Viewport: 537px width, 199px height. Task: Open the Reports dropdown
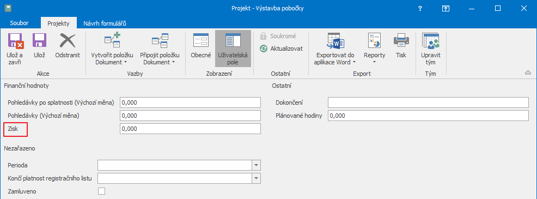[374, 49]
